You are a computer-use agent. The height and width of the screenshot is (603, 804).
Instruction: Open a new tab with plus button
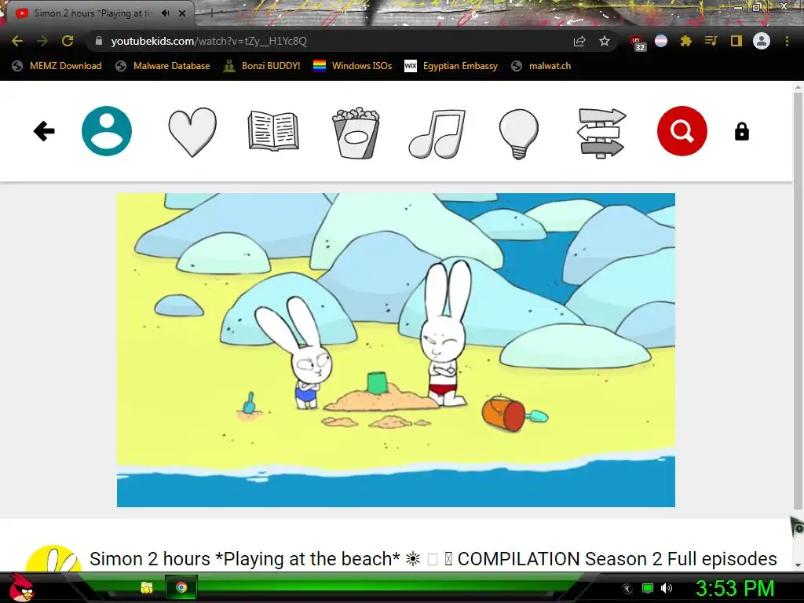tap(210, 13)
